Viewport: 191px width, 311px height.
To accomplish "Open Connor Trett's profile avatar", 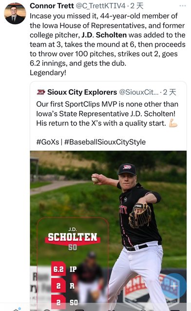I will tap(15, 14).
